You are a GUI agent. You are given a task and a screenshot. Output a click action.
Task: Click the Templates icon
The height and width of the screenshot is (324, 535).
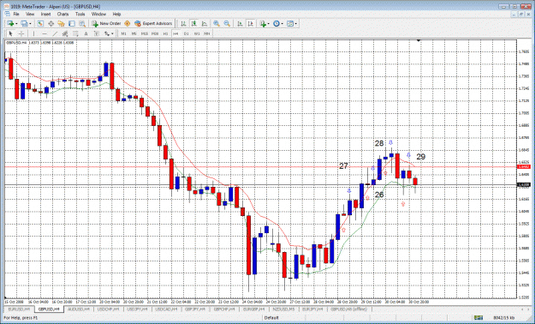(x=290, y=24)
